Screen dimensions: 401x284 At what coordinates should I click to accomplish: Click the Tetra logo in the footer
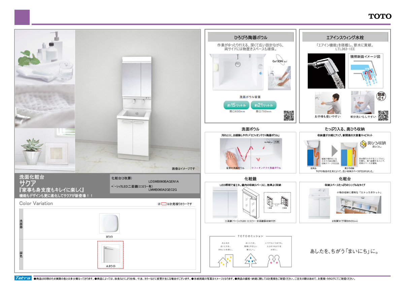[23, 278]
